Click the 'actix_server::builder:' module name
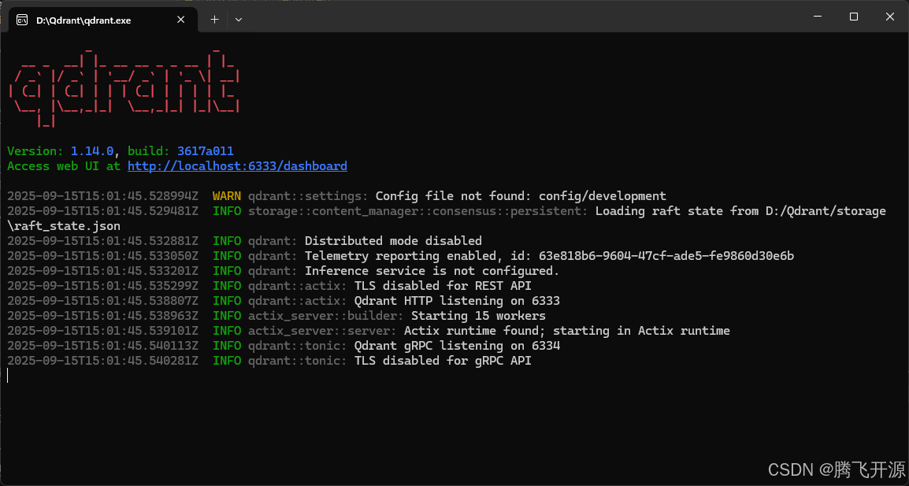This screenshot has width=909, height=486. [x=326, y=316]
